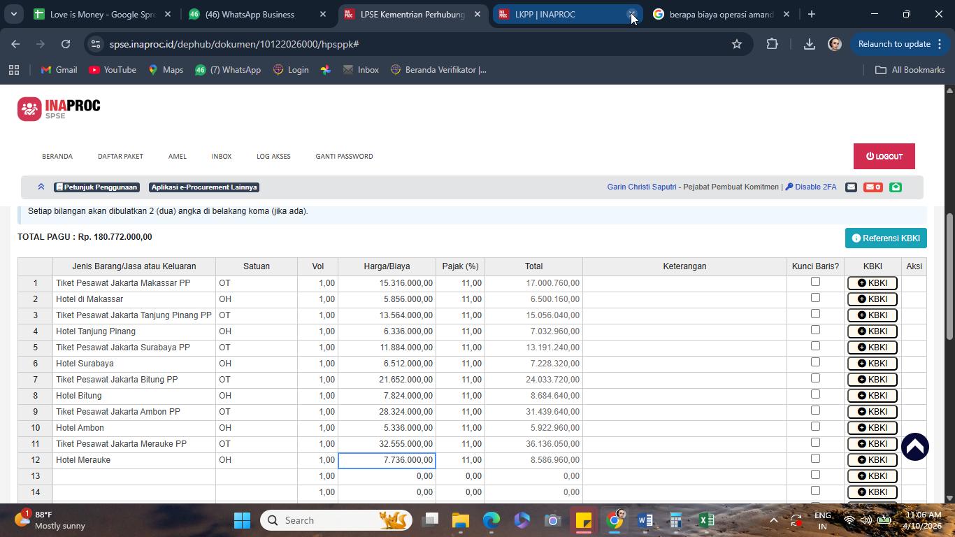This screenshot has width=955, height=537.
Task: Open the GANTI PASSWORD menu
Action: pyautogui.click(x=344, y=157)
